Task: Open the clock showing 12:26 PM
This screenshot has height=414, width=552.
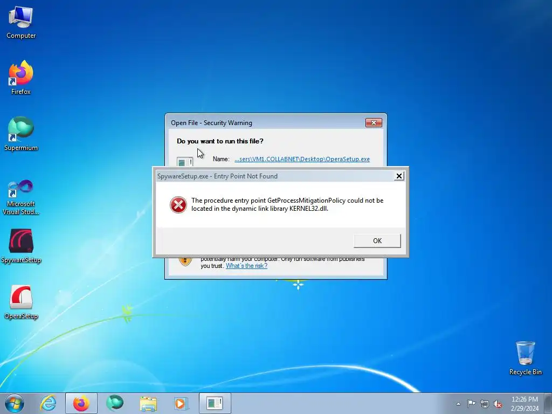Action: [525, 404]
